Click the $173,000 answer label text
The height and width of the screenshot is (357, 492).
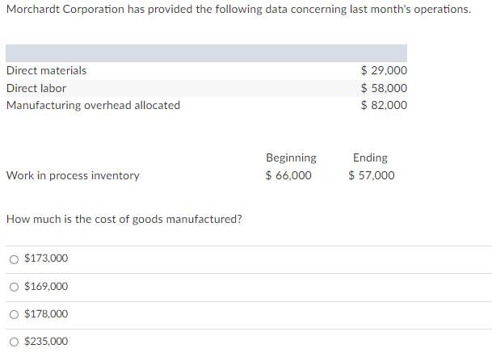point(47,259)
